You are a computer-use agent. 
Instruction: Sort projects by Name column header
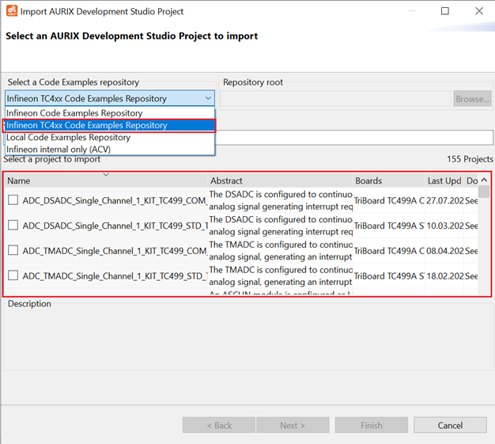pyautogui.click(x=107, y=180)
